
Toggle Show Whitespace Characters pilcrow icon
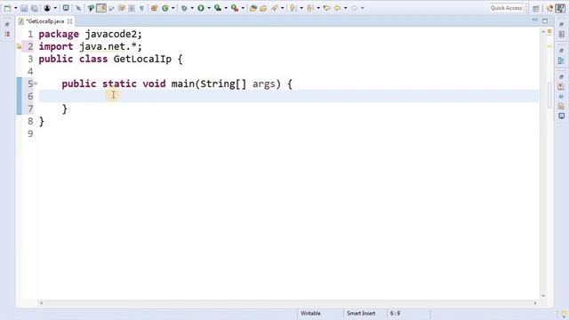click(x=141, y=8)
